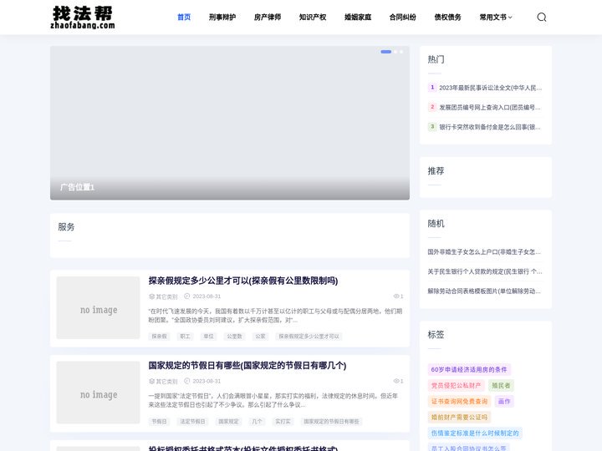This screenshot has height=451, width=602.
Task: Expand the 常用文书 dropdown menu
Action: [496, 17]
